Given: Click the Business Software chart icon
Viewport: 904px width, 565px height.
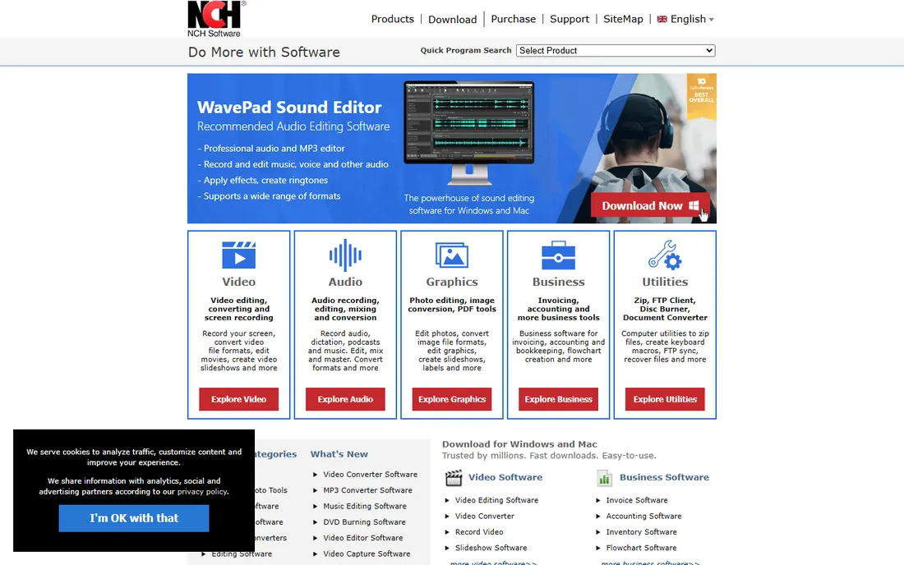Looking at the screenshot, I should [x=604, y=477].
